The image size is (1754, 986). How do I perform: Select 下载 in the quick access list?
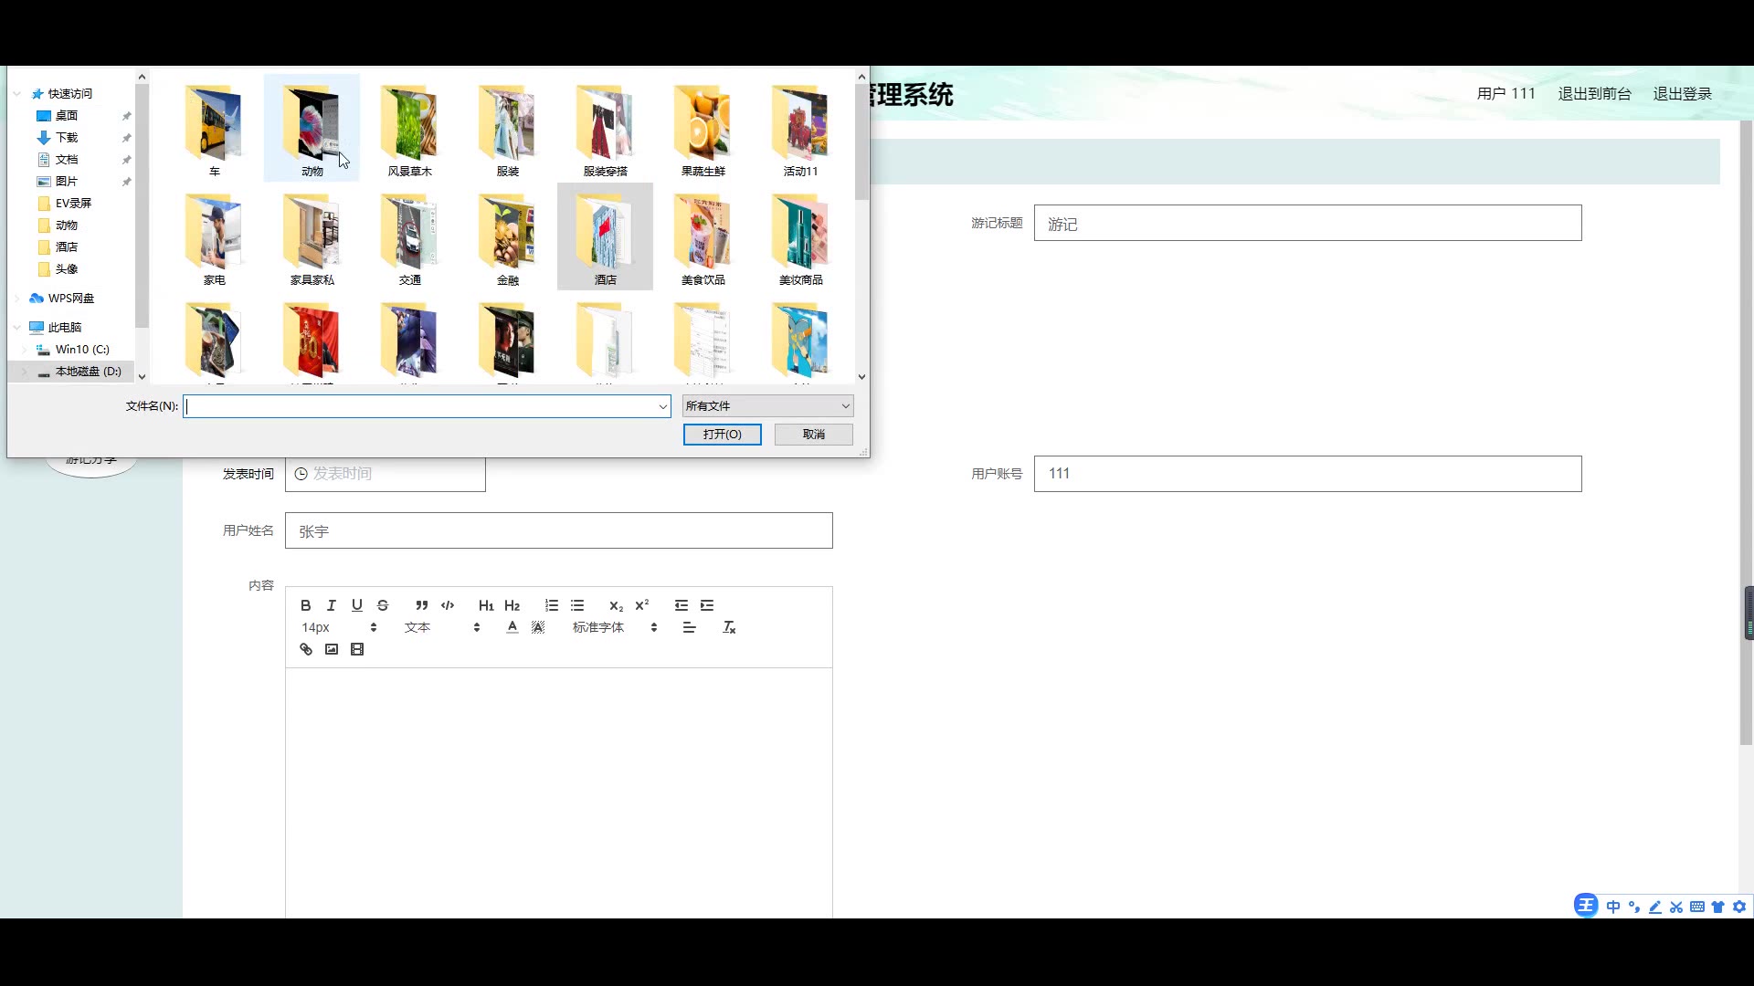[67, 137]
